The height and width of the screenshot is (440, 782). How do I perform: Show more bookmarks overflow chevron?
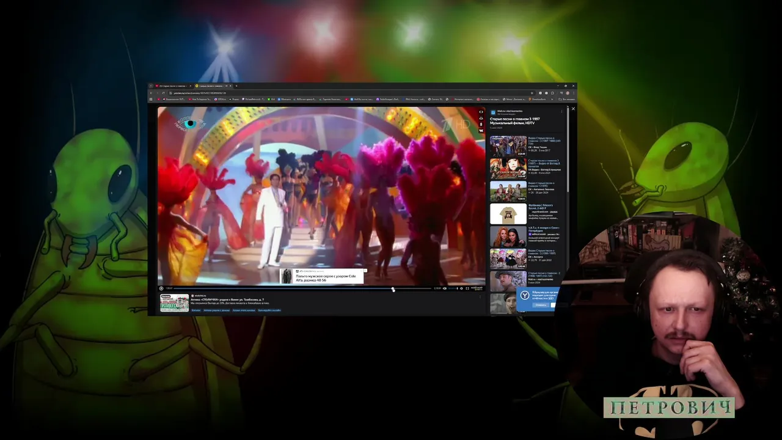pos(552,99)
